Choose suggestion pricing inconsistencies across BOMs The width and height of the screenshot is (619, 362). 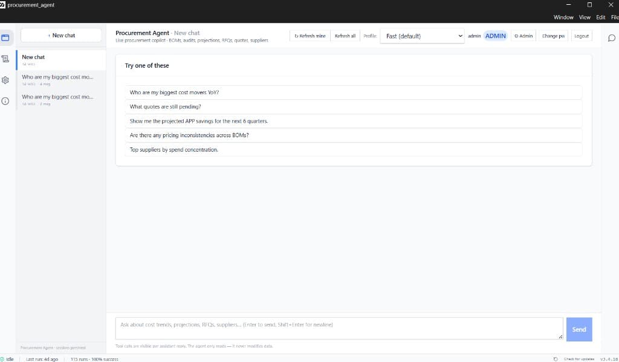point(353,135)
